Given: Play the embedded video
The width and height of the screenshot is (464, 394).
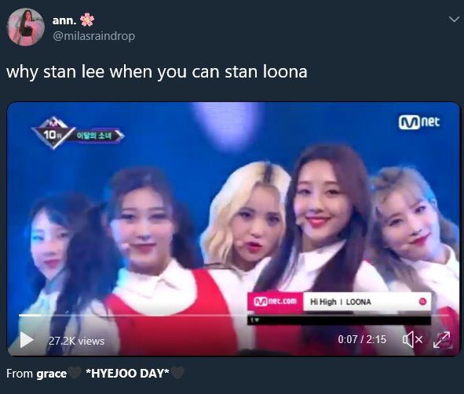Looking at the screenshot, I should click(27, 340).
